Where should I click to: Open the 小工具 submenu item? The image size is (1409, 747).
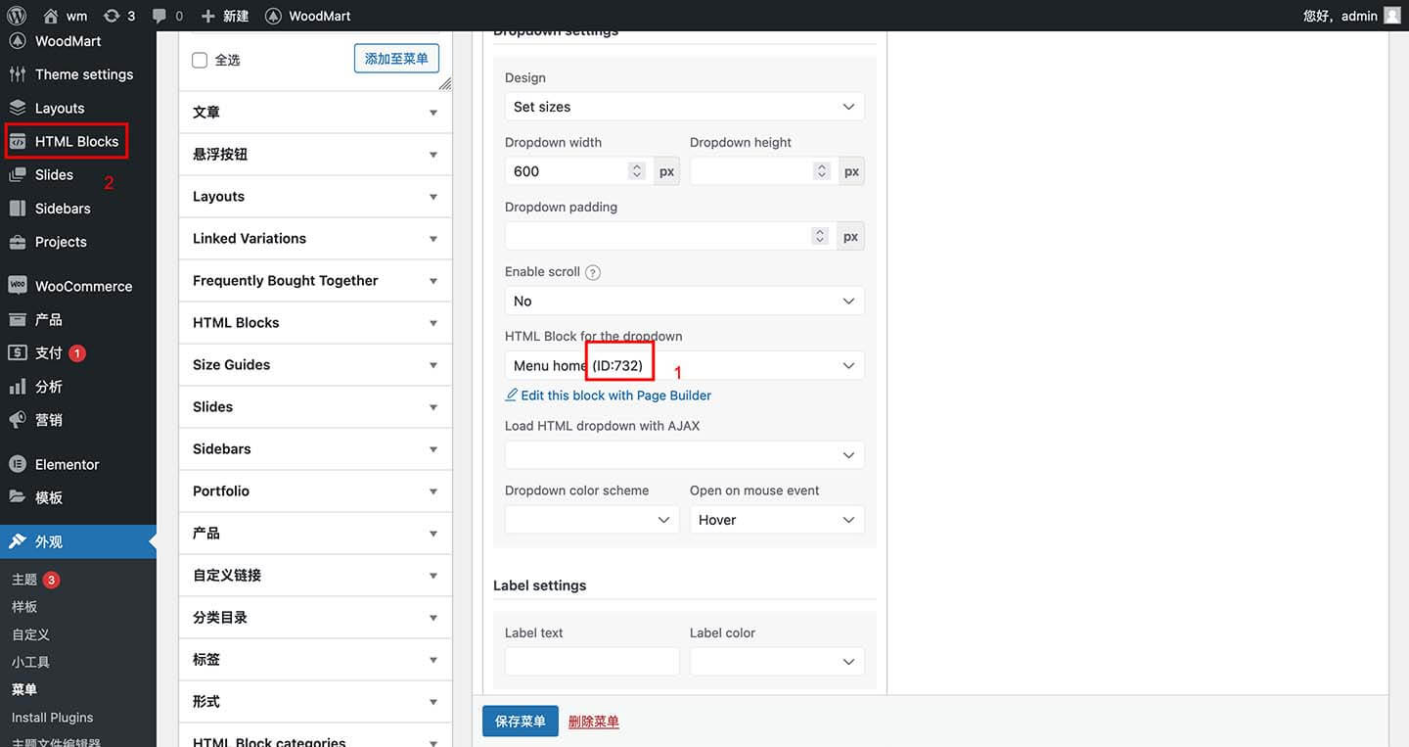[30, 662]
